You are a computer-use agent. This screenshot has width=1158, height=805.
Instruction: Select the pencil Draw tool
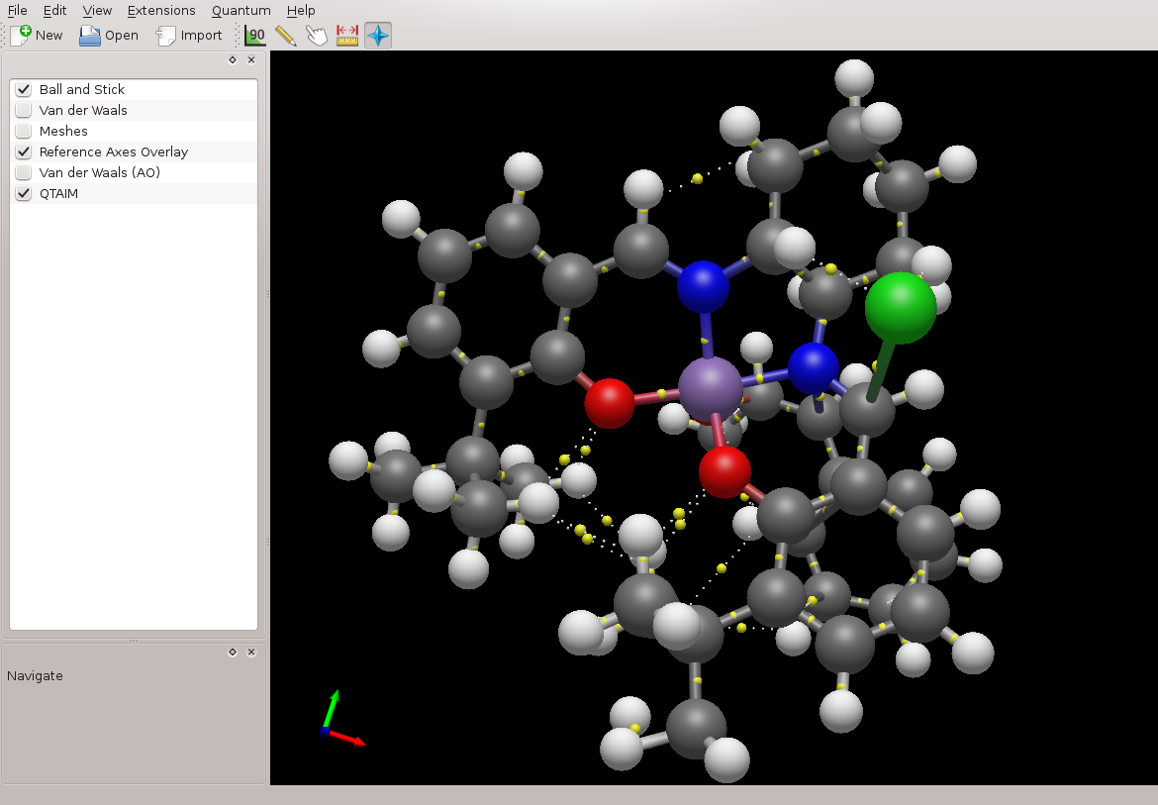point(286,36)
